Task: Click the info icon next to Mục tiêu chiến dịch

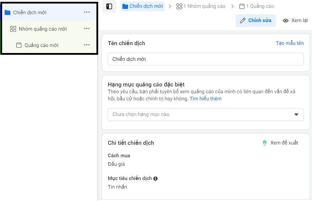Action: [155, 179]
